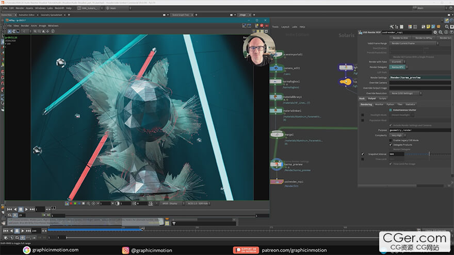This screenshot has height=255, width=454.
Task: Click Restart Delegate button
Action: (x=401, y=149)
